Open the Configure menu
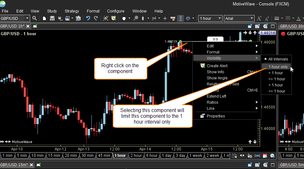The width and height of the screenshot is (304, 169). (116, 11)
